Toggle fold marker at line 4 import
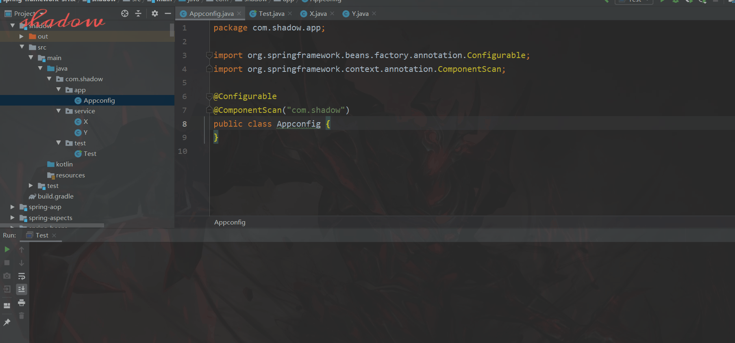735x343 pixels. pos(209,68)
